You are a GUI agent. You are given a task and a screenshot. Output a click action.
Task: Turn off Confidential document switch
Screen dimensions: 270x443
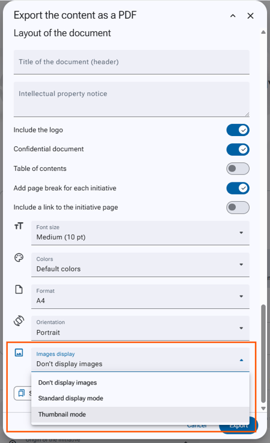click(x=238, y=149)
